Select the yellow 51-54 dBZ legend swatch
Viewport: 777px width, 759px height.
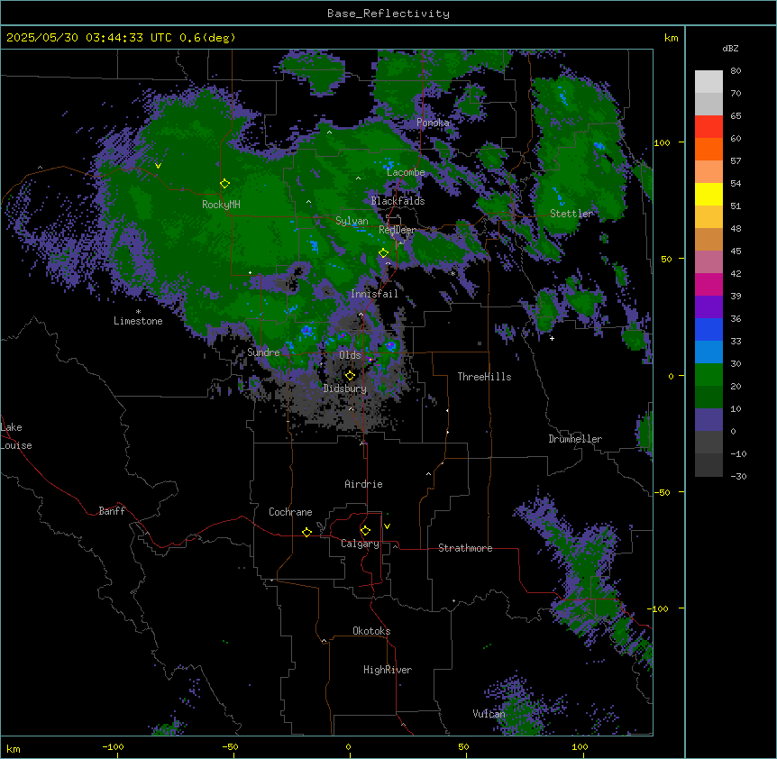pyautogui.click(x=708, y=194)
